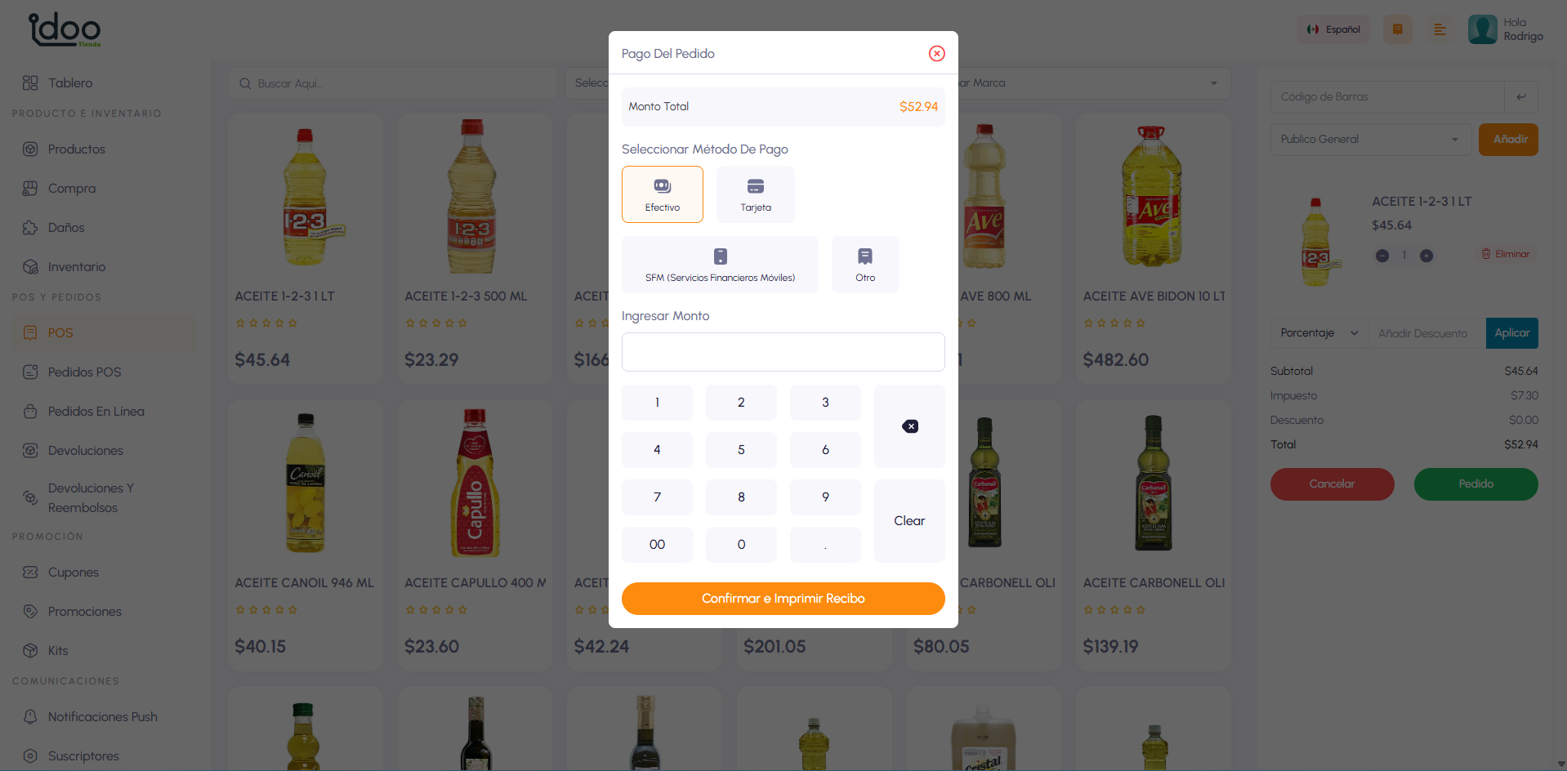Pick the Otro payment option

coord(864,265)
